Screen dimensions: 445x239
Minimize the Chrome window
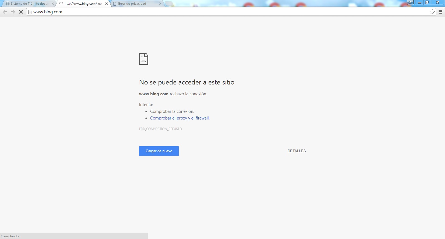pos(419,3)
